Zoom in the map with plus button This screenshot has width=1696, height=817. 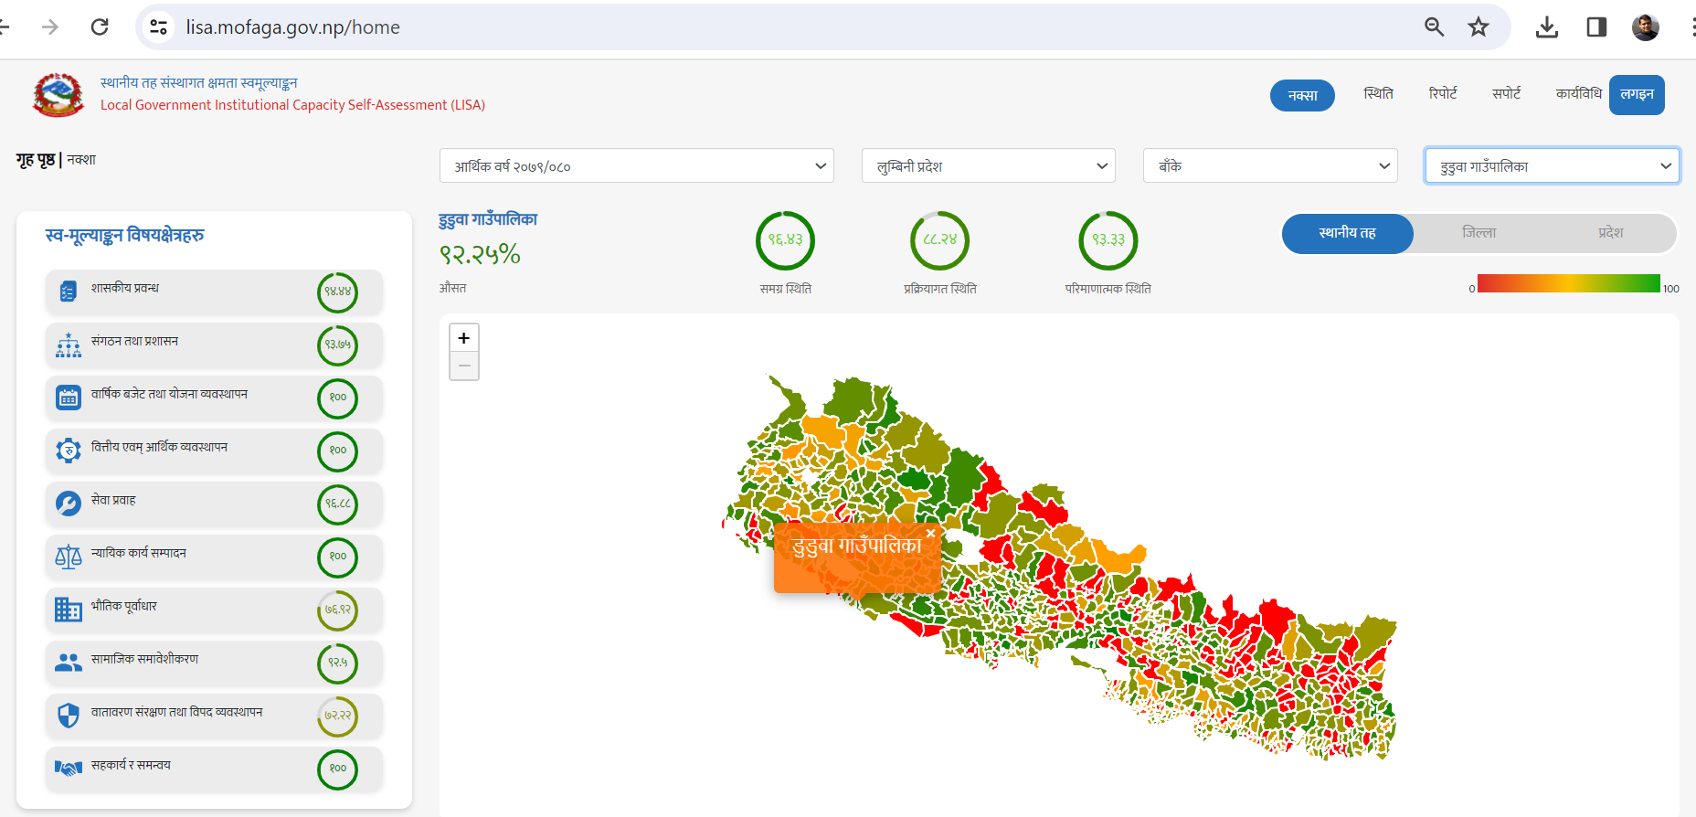point(464,338)
